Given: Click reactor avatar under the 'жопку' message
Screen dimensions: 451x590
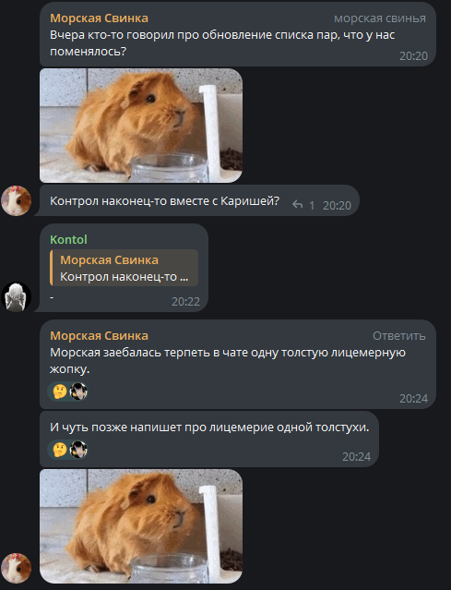Looking at the screenshot, I should click(78, 391).
